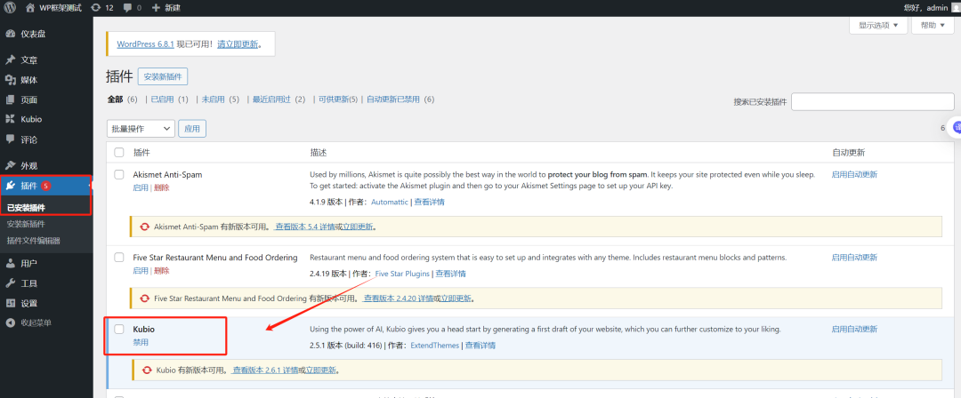Screen dimensions: 961x398
Task: Open 插件文件编辑器 submenu item
Action: coord(33,241)
